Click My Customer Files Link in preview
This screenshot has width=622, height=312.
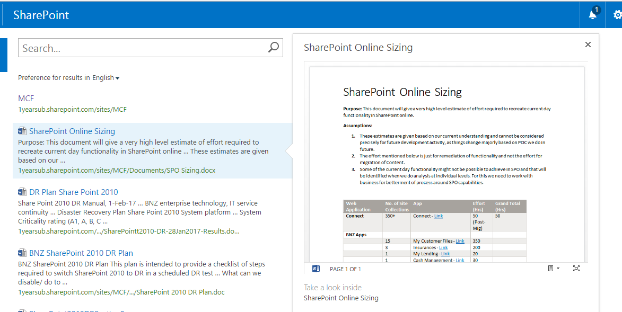(460, 241)
